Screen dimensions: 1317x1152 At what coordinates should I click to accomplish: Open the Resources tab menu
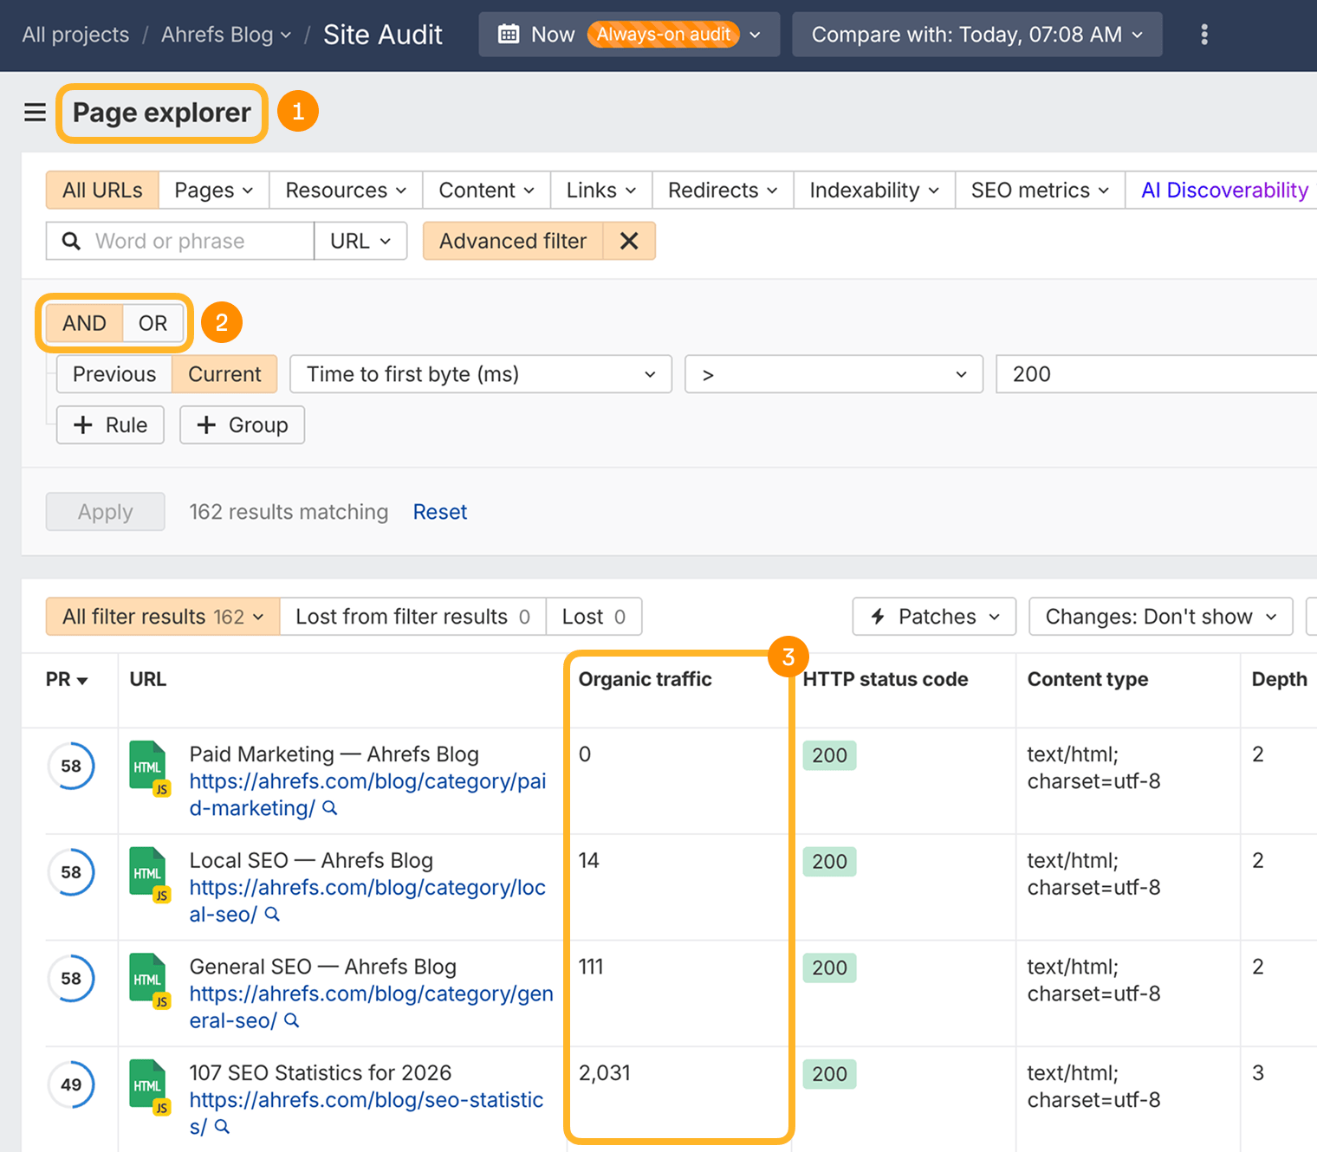pos(346,190)
